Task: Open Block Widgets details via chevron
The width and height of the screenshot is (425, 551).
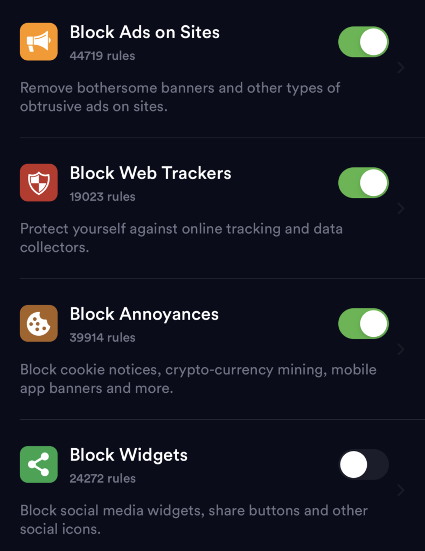Action: point(401,491)
